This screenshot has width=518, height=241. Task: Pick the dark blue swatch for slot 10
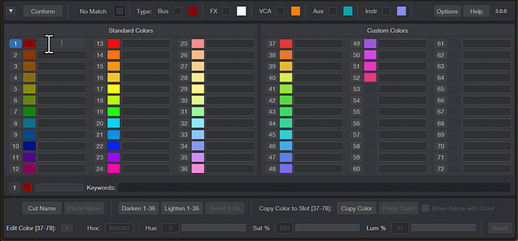coord(29,146)
